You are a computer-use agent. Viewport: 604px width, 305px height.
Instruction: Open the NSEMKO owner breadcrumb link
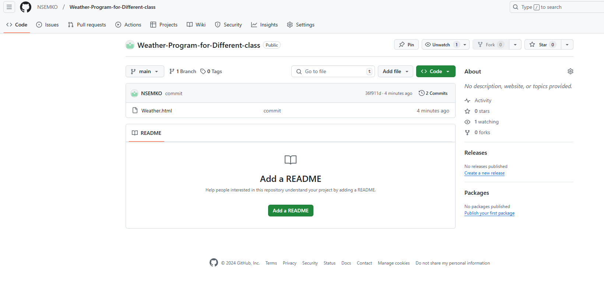48,7
